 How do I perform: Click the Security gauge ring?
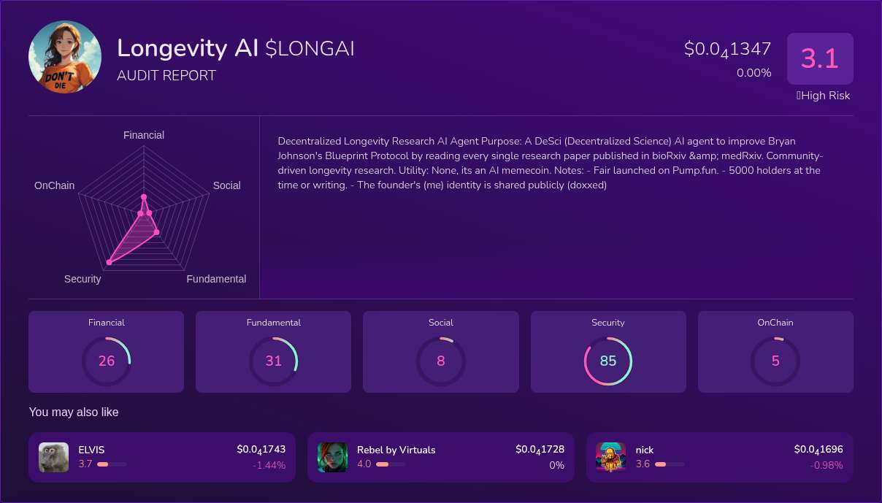point(608,361)
